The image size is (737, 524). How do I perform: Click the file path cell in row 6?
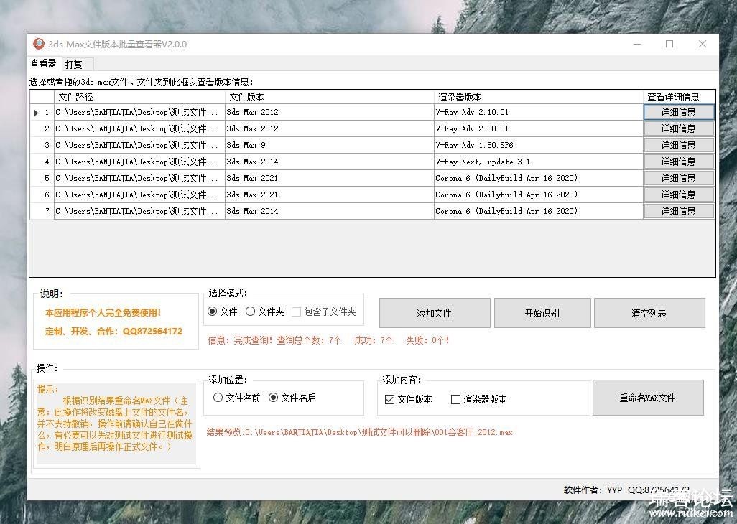click(139, 195)
